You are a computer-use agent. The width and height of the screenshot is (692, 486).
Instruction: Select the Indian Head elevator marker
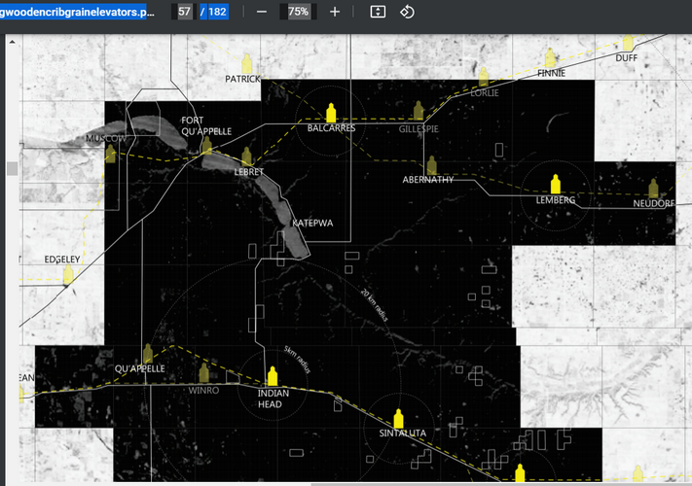coord(273,376)
